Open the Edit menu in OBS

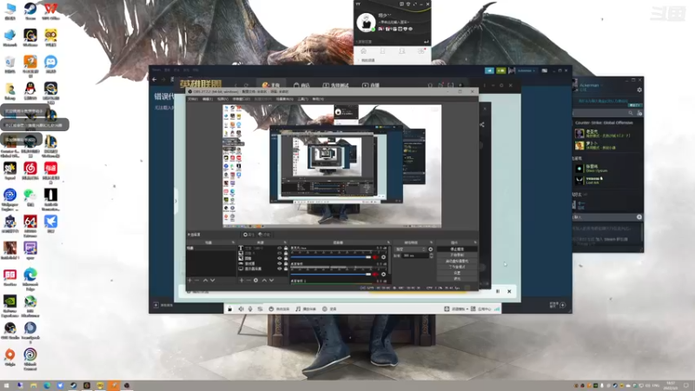(x=207, y=99)
